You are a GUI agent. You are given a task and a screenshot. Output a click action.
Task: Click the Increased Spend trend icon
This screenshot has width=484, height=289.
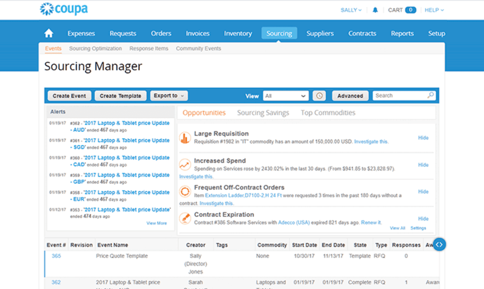[x=186, y=164]
